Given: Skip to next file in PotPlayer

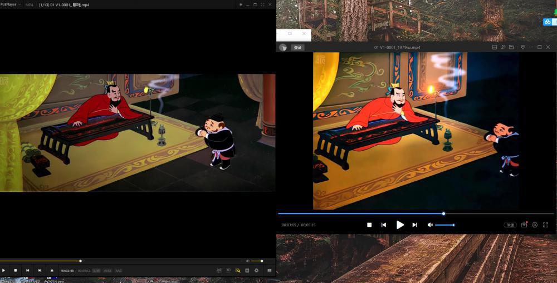Looking at the screenshot, I should pyautogui.click(x=40, y=270).
